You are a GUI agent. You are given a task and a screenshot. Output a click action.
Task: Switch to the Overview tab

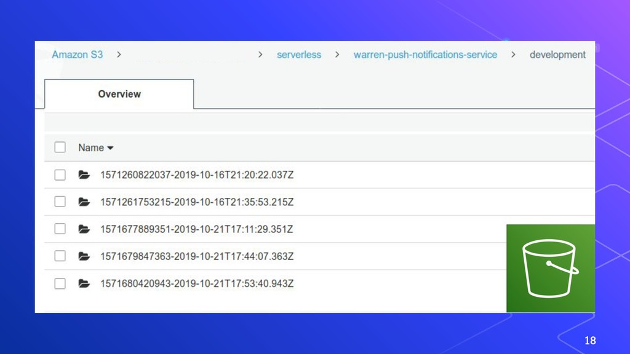click(119, 94)
